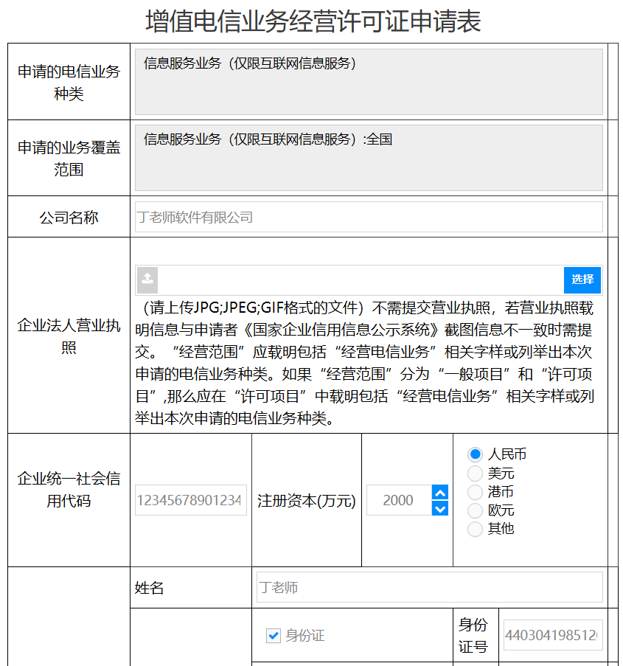This screenshot has height=666, width=623.
Task: Click the business license file path box
Action: point(361,280)
